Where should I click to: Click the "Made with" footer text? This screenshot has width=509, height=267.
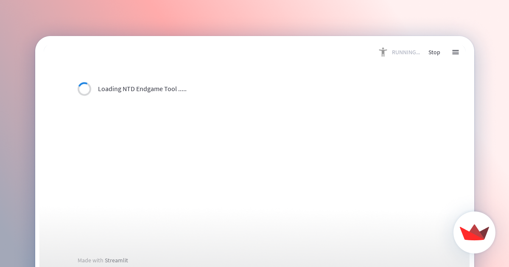pos(90,260)
